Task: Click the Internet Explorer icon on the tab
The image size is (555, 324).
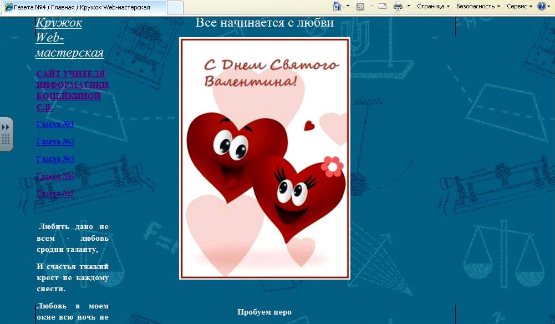Action: [8, 7]
